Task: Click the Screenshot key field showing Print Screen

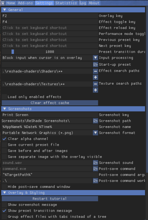Action: [x=50, y=115]
